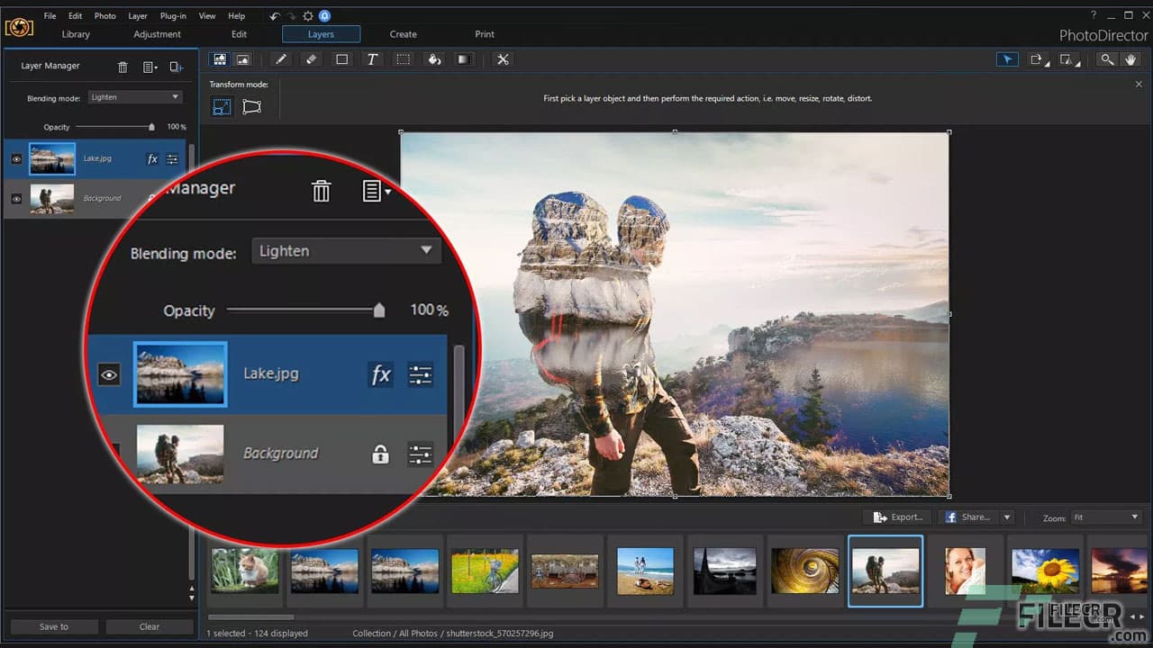
Task: Pick the Shape rectangle tool
Action: [x=341, y=59]
